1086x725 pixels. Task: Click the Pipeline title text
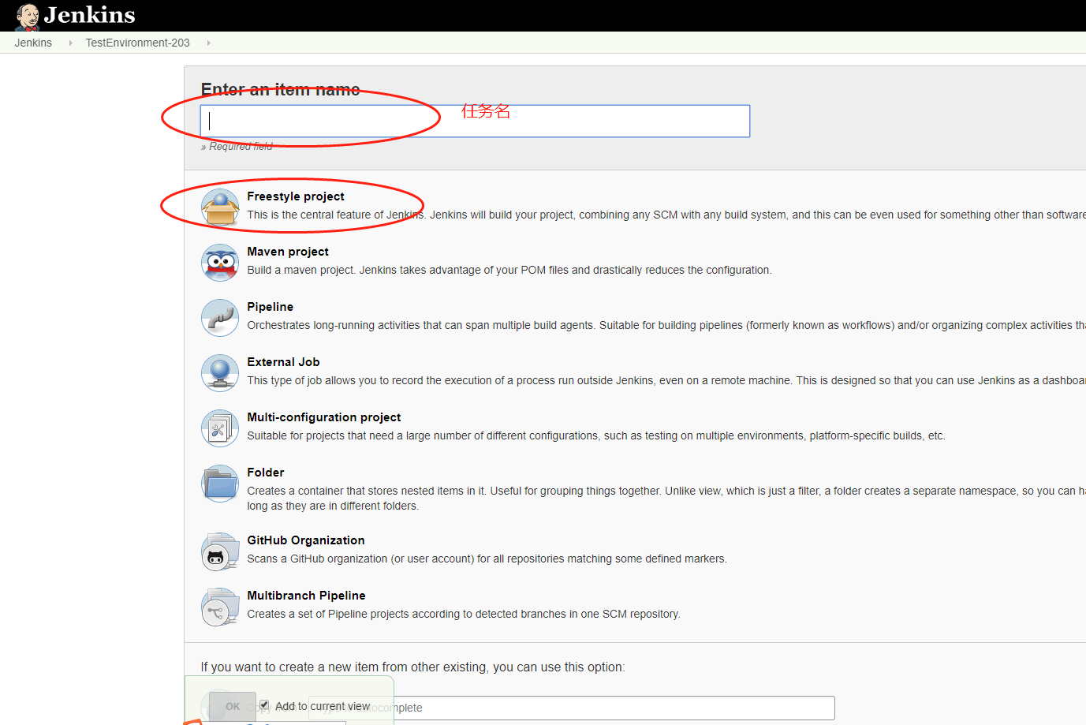[x=271, y=307]
